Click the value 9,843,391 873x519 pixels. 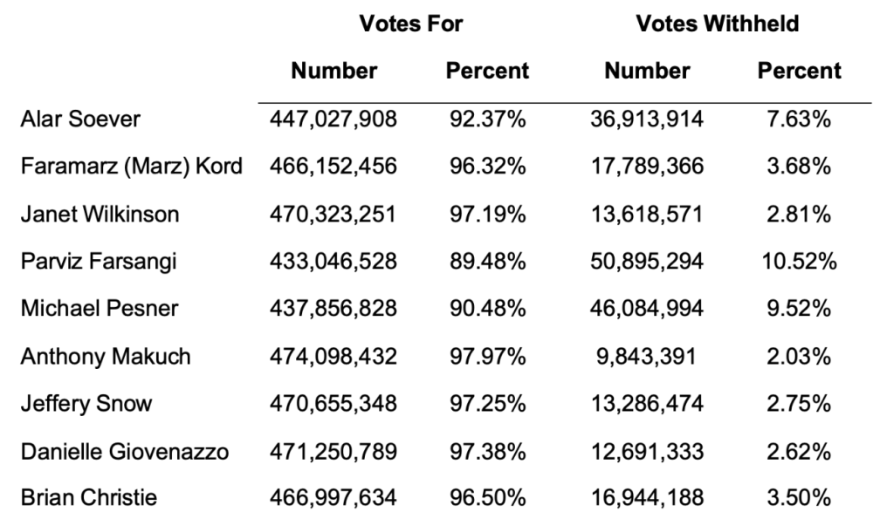tap(646, 357)
